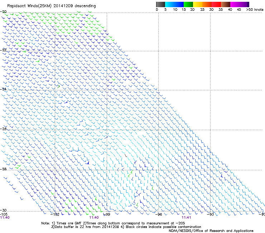
Task: Click the legend tick label 10
Action: click(x=175, y=10)
